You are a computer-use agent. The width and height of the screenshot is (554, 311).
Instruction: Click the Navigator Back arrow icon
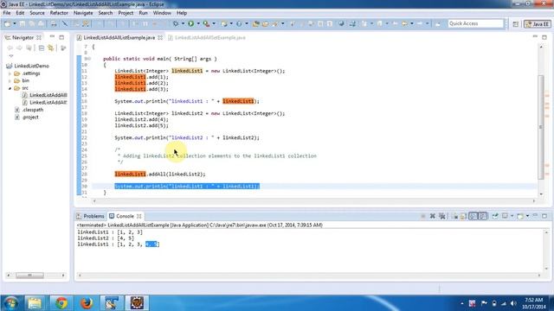point(10,48)
